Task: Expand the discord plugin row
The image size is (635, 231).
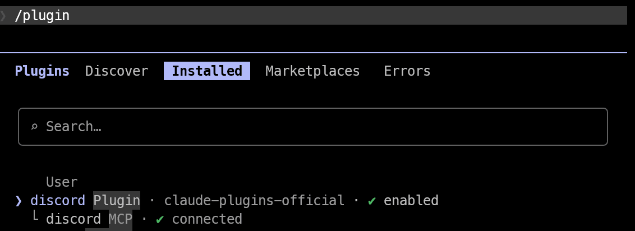Action: [x=227, y=200]
